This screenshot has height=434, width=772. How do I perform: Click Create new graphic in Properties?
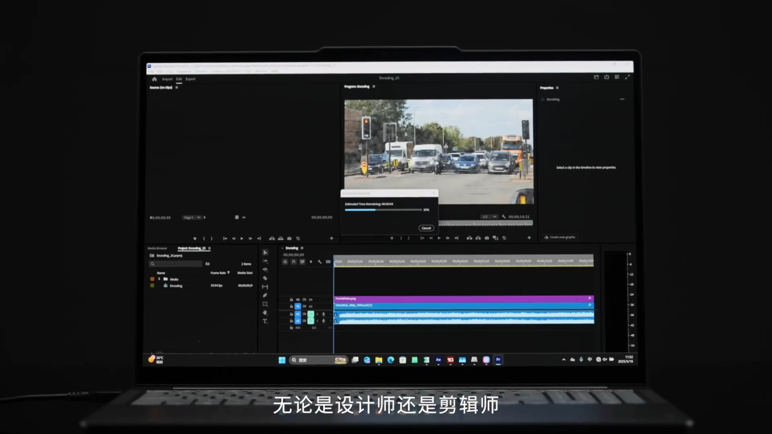[x=560, y=237]
